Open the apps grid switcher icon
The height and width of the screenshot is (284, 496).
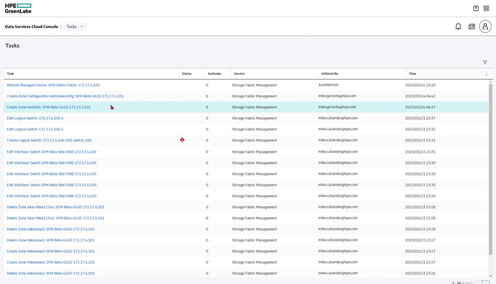click(x=486, y=9)
